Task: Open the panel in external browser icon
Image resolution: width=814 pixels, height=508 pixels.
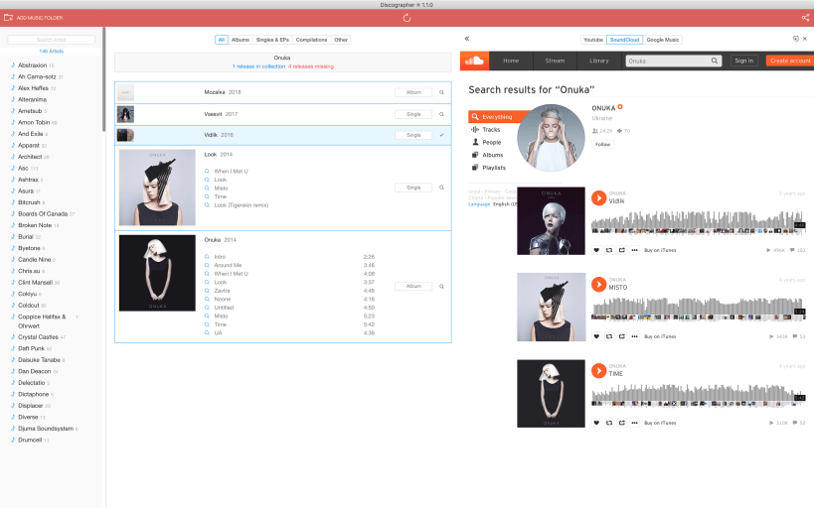Action: click(796, 39)
